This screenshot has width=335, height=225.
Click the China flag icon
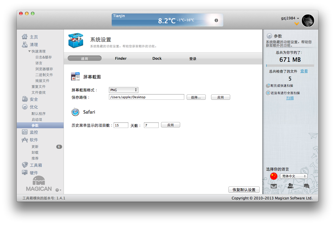(x=274, y=176)
